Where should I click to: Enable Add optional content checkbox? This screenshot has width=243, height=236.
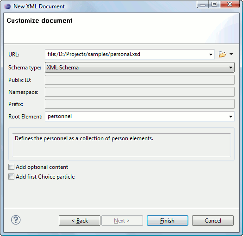click(x=11, y=167)
